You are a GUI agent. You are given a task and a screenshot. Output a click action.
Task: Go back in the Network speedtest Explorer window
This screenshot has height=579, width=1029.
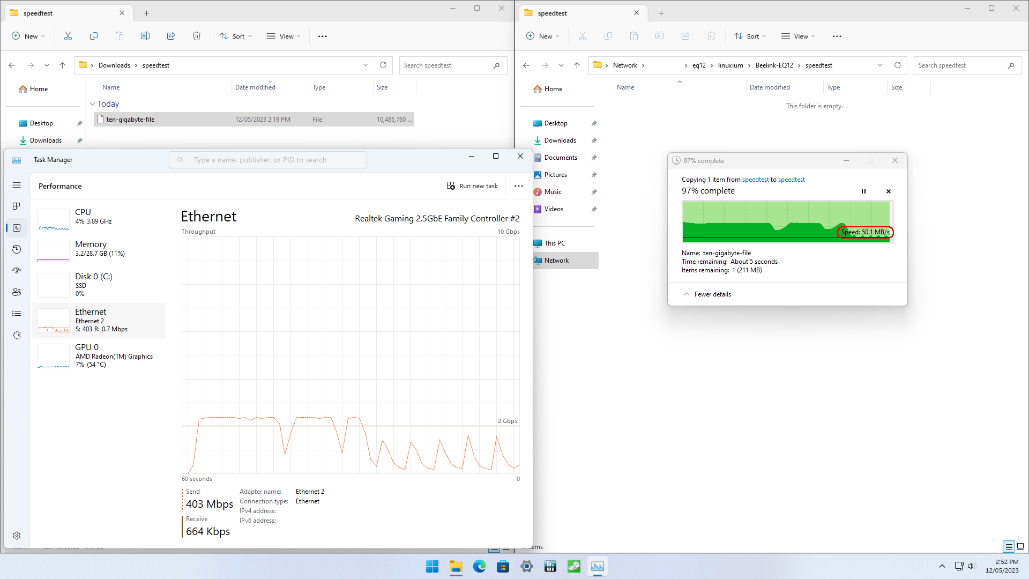click(x=526, y=65)
